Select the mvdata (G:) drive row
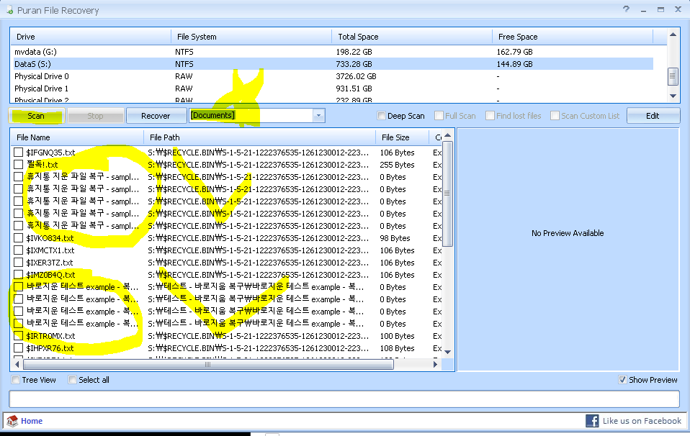 click(333, 52)
